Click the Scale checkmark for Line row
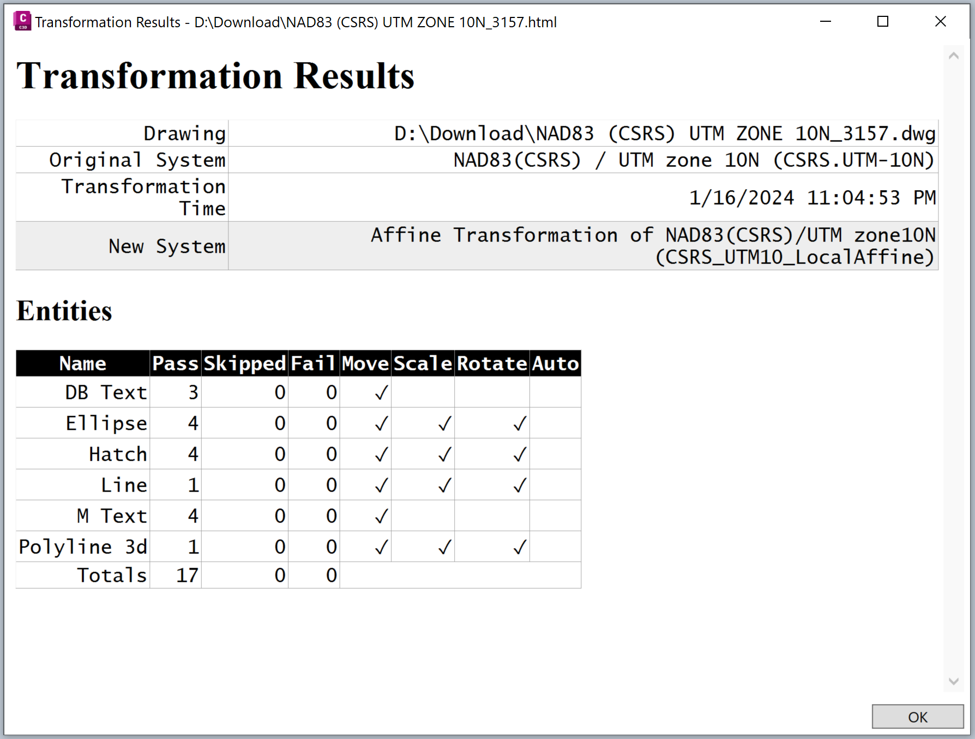The image size is (975, 739). (x=443, y=484)
